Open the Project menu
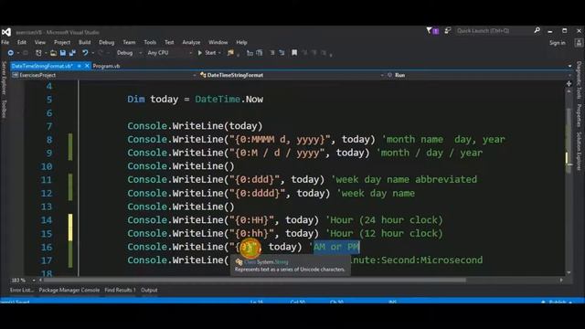This screenshot has width=585, height=329. tap(62, 43)
